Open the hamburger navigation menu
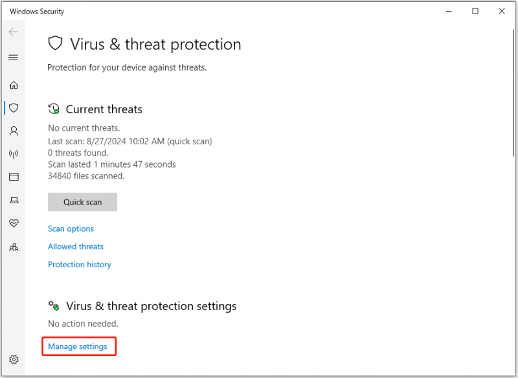This screenshot has height=378, width=518. click(13, 58)
